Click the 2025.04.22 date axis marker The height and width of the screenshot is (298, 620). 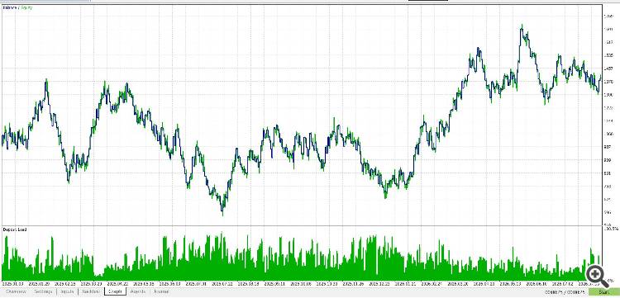pos(117,283)
